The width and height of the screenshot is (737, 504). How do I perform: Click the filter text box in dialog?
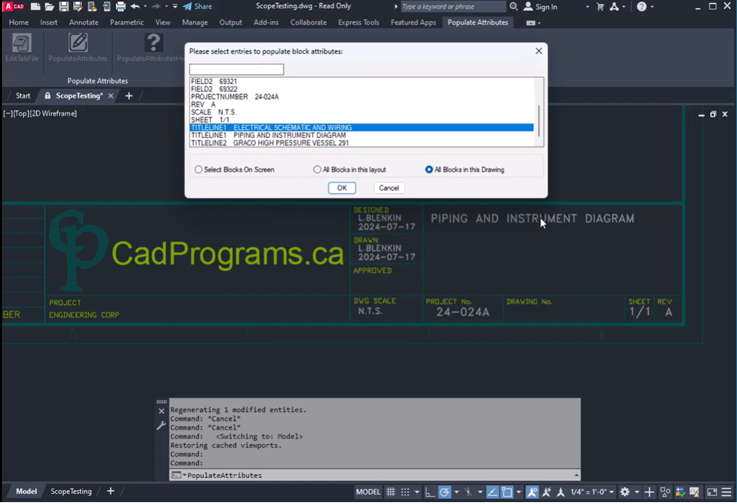(236, 69)
